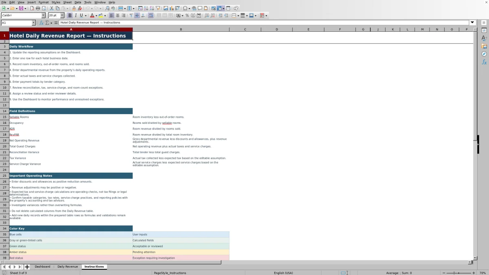Screen dimensions: 489x275
Task: Toggle Align Left
Action: tap(111, 15)
